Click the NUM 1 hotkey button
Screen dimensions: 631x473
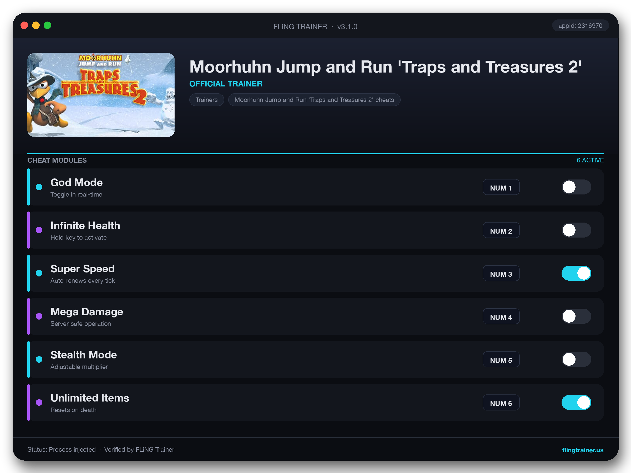[x=501, y=187]
